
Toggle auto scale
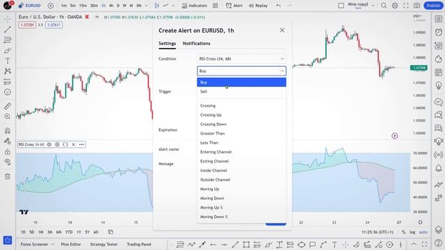pos(423,232)
